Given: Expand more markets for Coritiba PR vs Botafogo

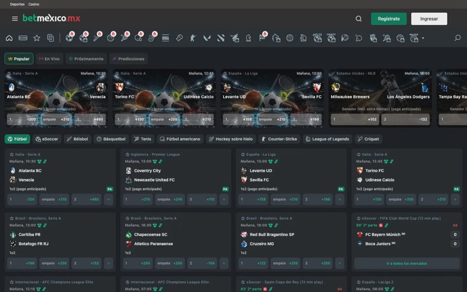Looking at the screenshot, I should coord(108,263).
